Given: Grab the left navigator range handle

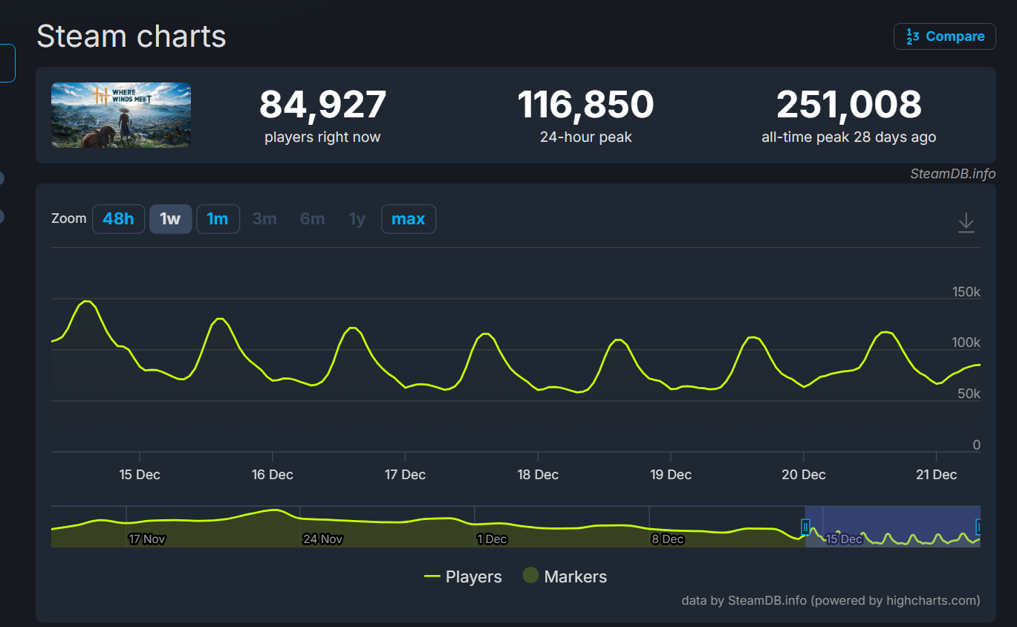Looking at the screenshot, I should point(805,527).
